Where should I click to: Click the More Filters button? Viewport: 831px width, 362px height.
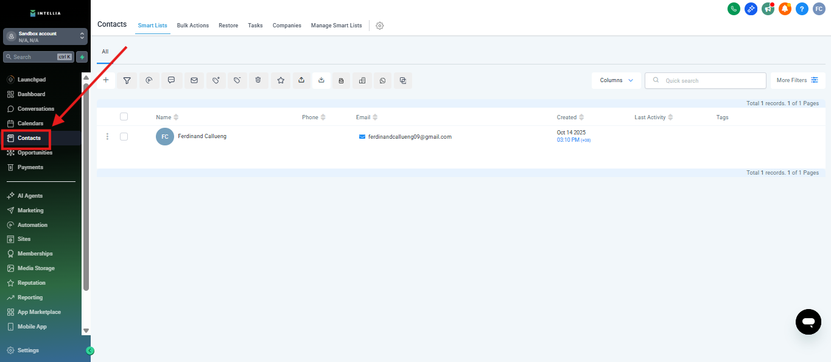797,80
